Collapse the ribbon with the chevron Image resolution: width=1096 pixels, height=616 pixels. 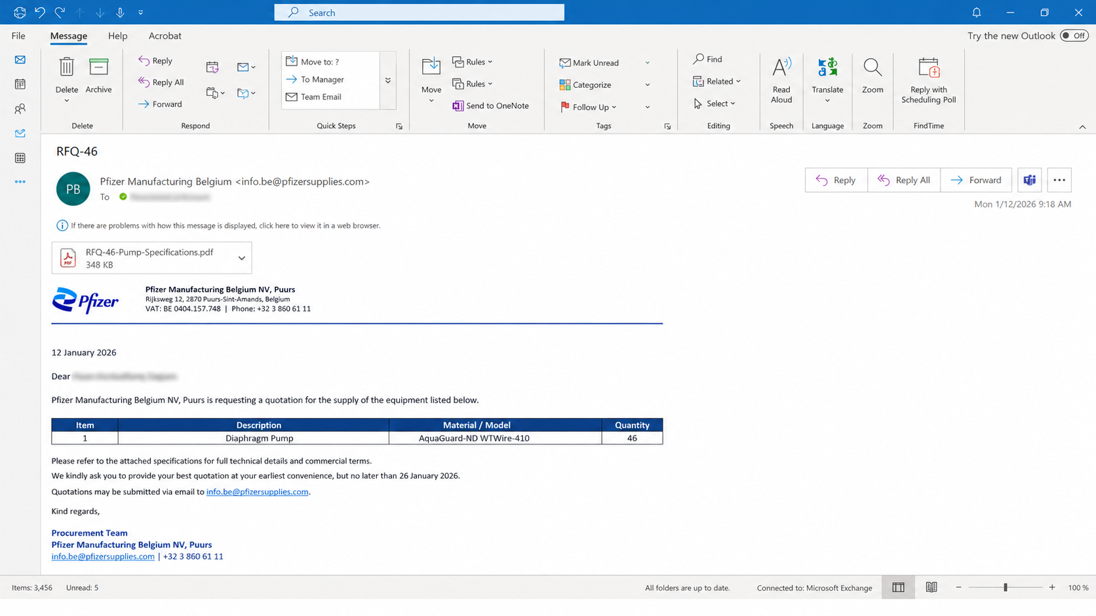(1082, 126)
